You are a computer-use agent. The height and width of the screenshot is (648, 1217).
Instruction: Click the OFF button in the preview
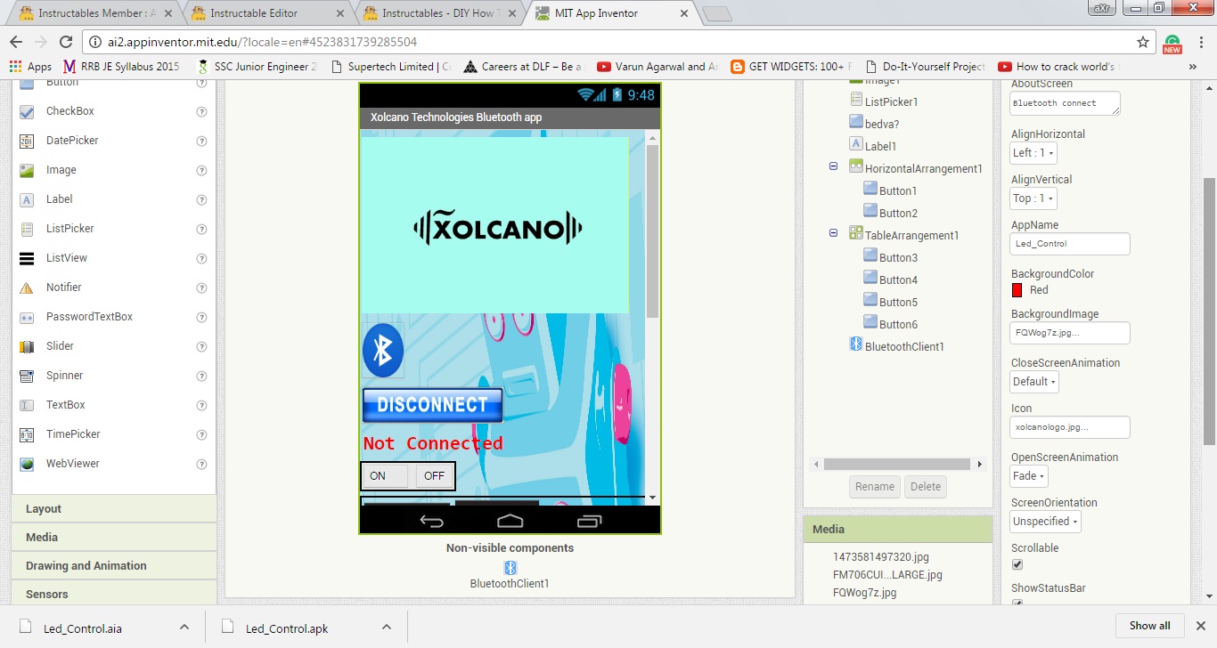pos(434,476)
